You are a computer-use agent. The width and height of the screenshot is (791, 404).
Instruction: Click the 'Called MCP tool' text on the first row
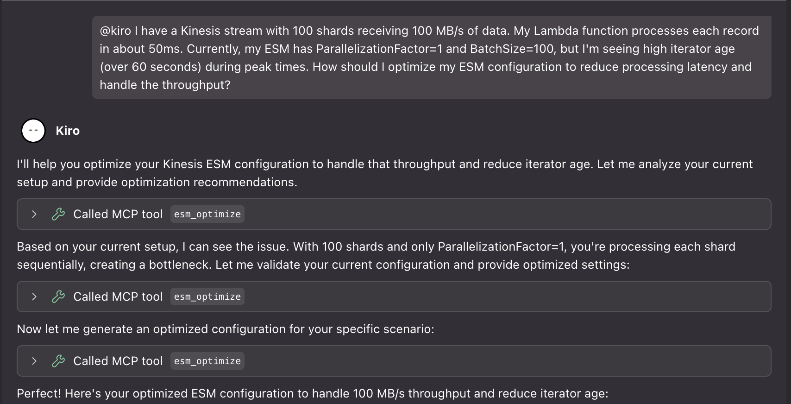117,214
